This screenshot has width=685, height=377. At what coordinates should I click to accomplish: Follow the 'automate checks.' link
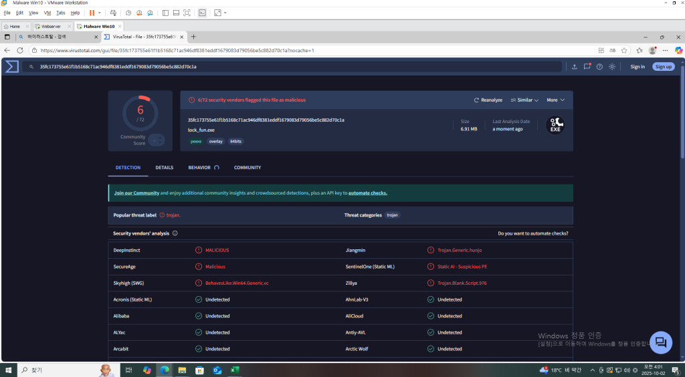coord(367,193)
